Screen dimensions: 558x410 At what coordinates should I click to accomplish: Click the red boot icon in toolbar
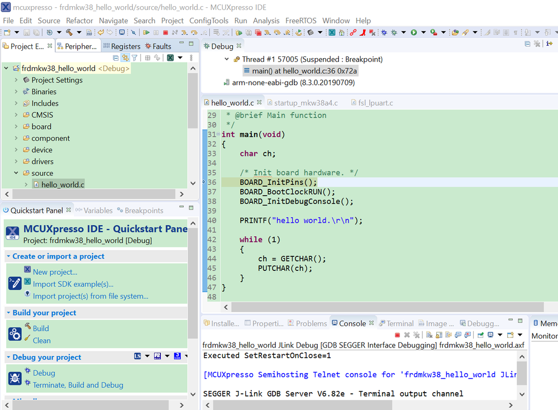click(363, 32)
